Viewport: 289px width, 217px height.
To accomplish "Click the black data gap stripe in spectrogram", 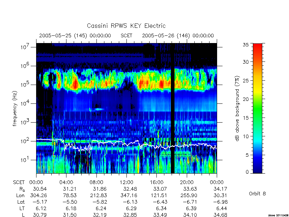I will pos(173,108).
